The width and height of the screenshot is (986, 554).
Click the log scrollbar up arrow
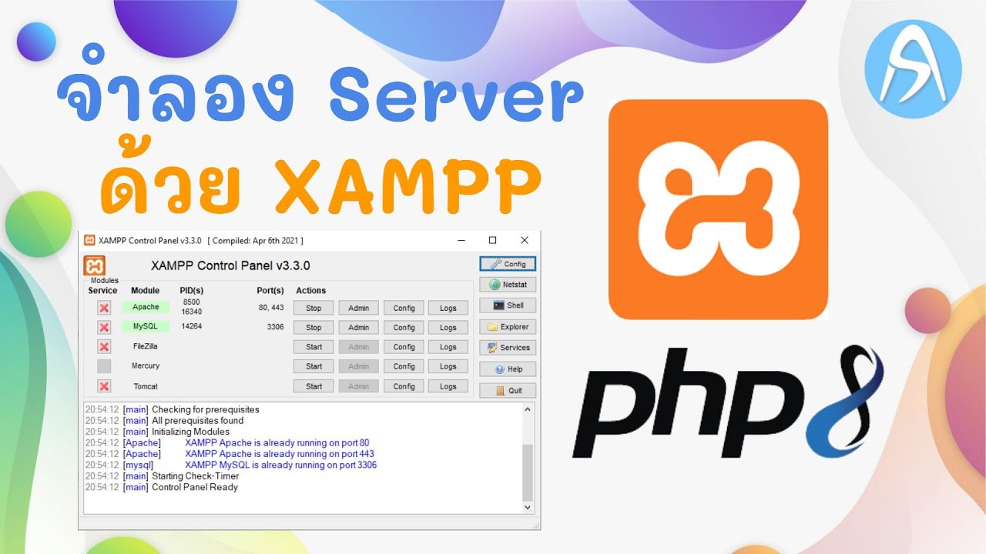tap(528, 409)
